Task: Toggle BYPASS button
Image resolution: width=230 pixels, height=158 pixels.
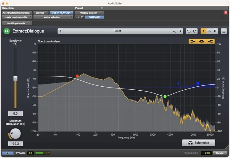Action: (x=20, y=153)
